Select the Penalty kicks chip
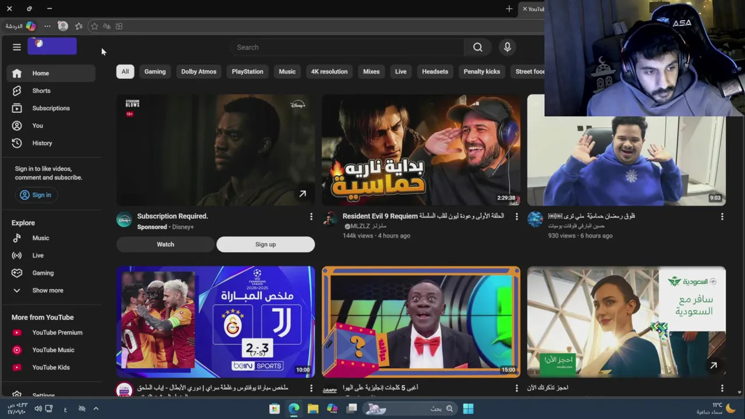The width and height of the screenshot is (745, 419). pyautogui.click(x=482, y=72)
